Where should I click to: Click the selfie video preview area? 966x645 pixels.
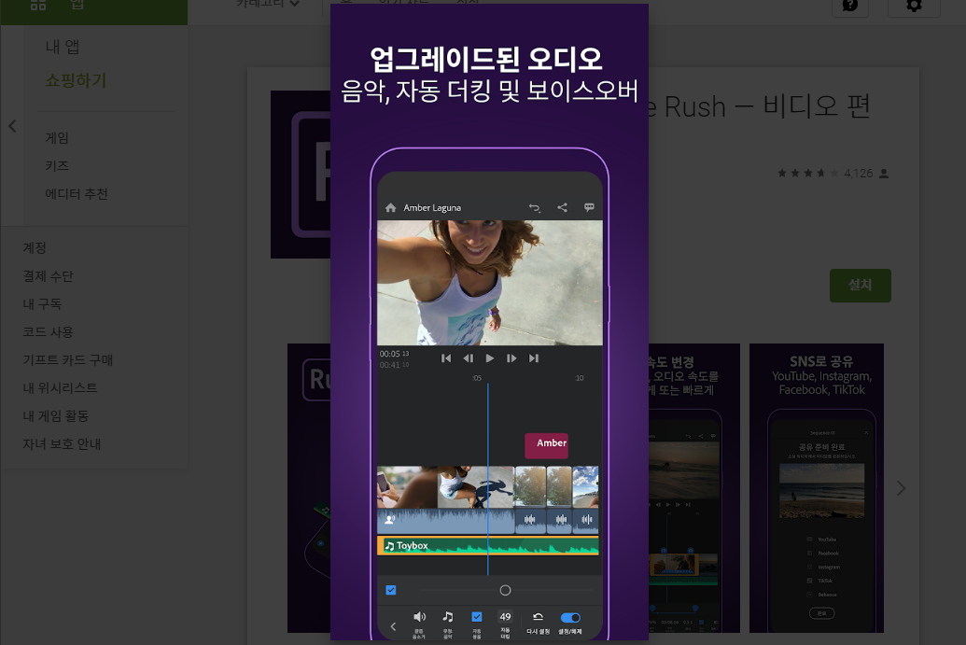[x=490, y=283]
